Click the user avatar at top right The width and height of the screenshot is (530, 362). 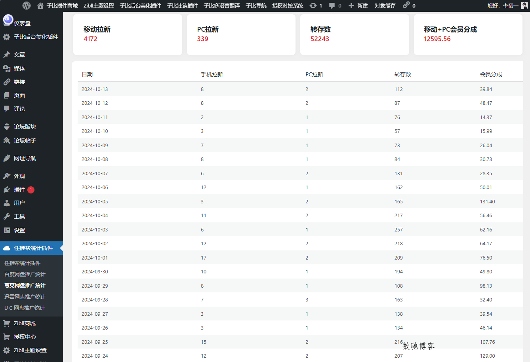524,6
